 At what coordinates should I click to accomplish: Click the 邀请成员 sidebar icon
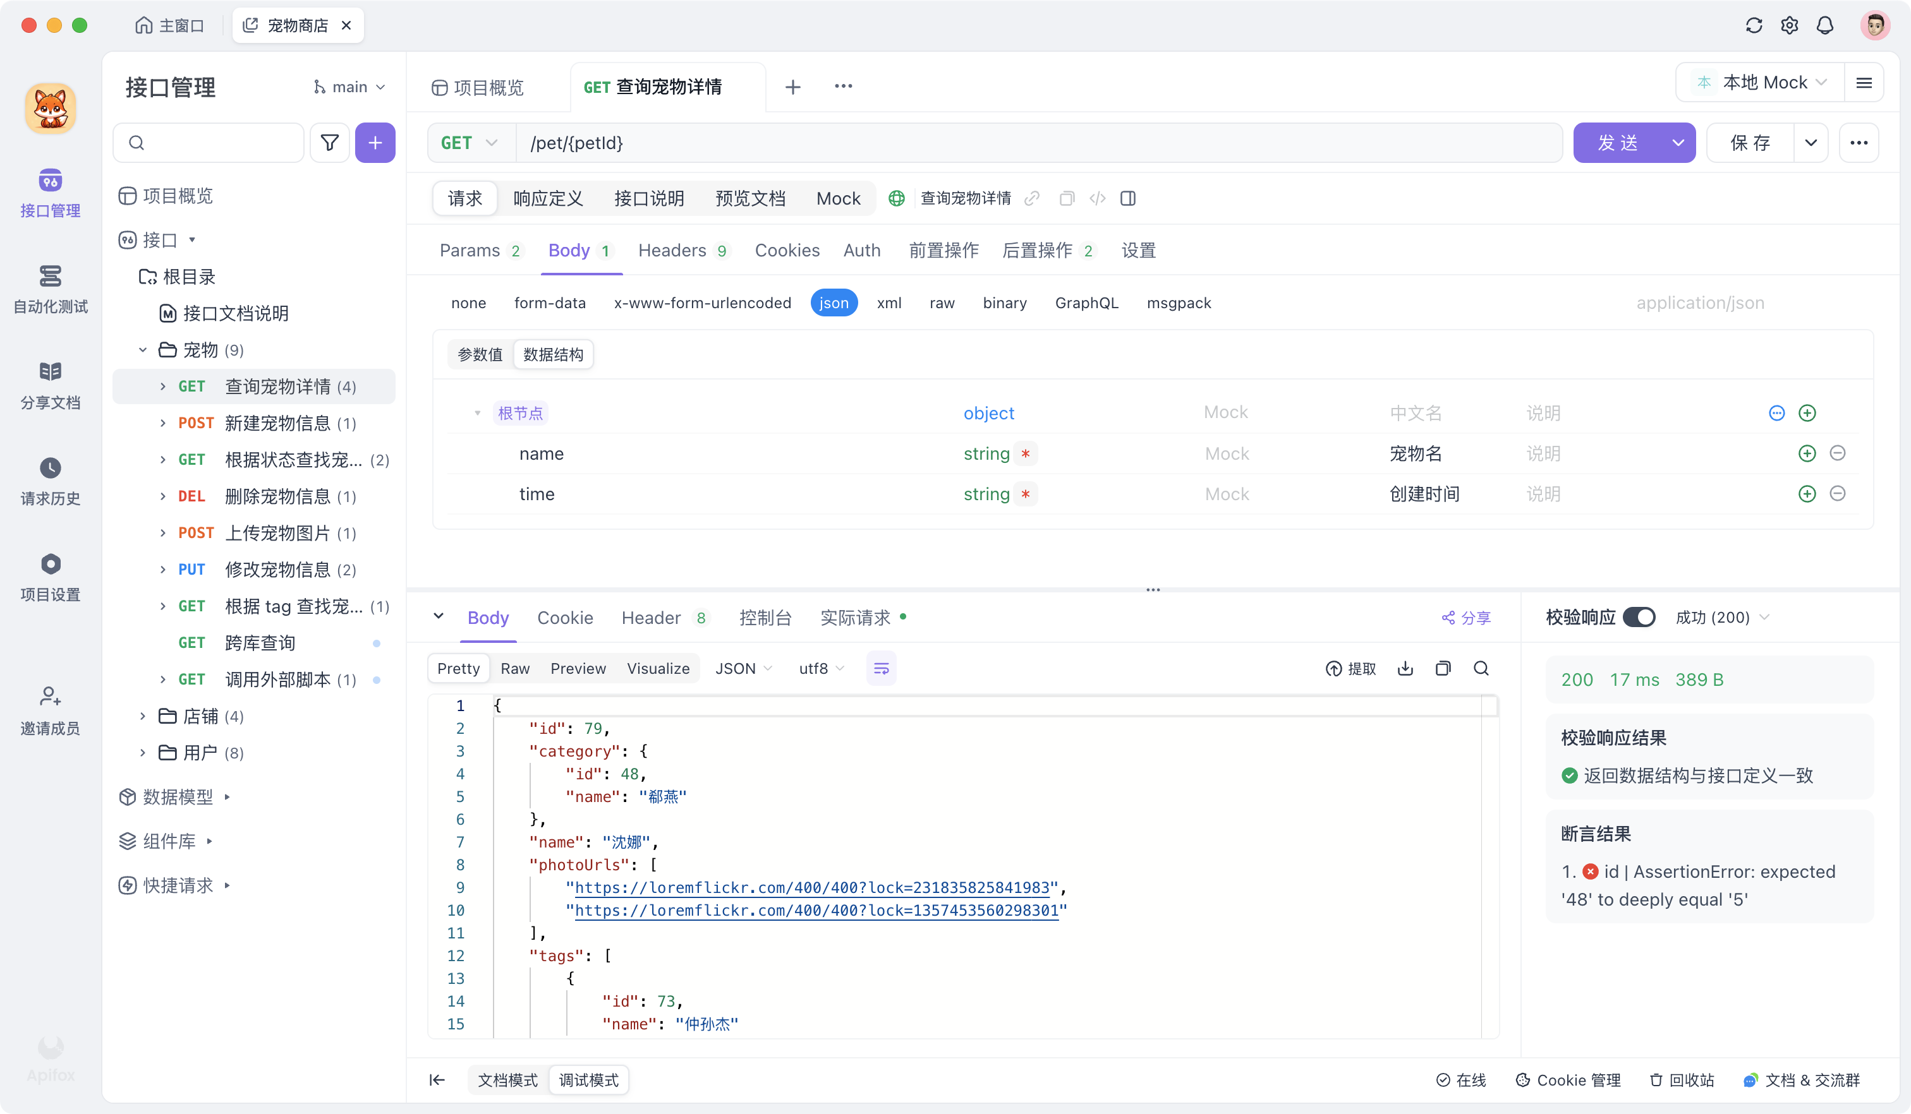tap(50, 709)
